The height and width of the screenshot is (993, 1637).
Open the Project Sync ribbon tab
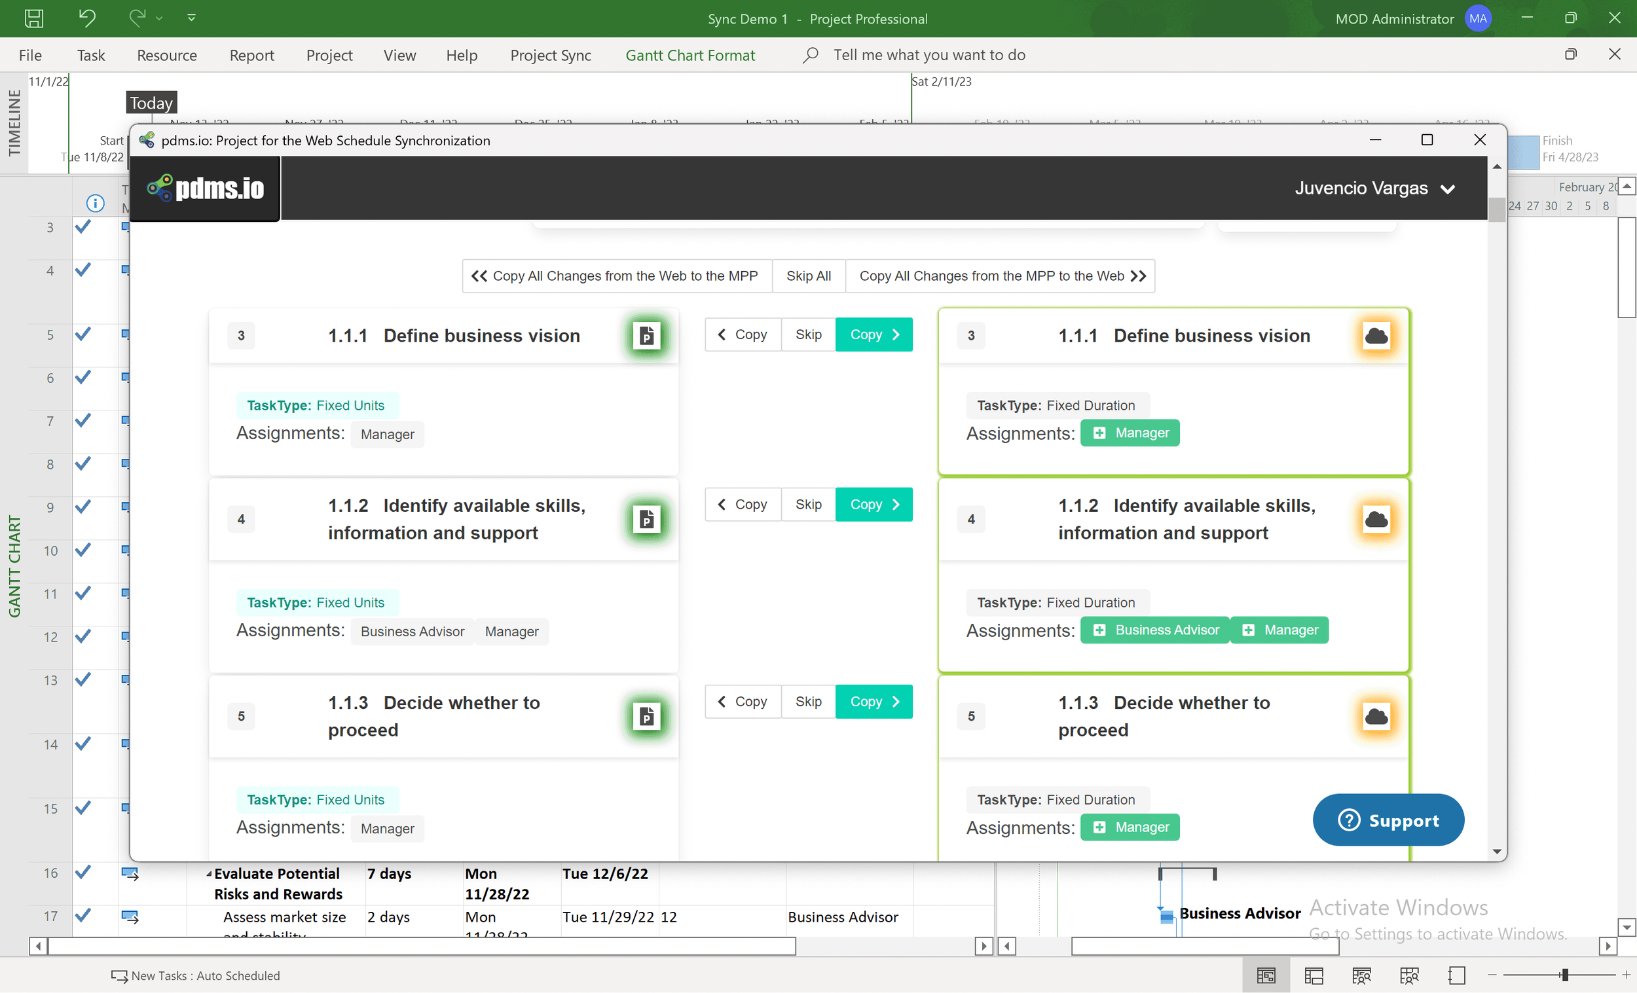550,55
